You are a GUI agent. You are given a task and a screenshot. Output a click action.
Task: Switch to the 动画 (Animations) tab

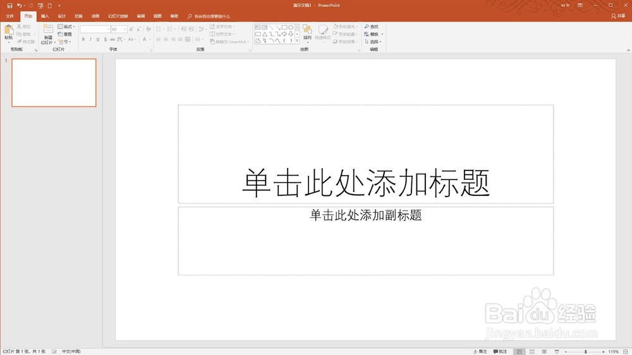point(95,16)
